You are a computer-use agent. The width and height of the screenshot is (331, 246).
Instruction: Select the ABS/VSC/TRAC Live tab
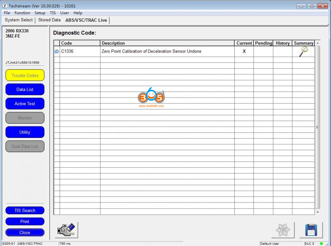point(86,20)
